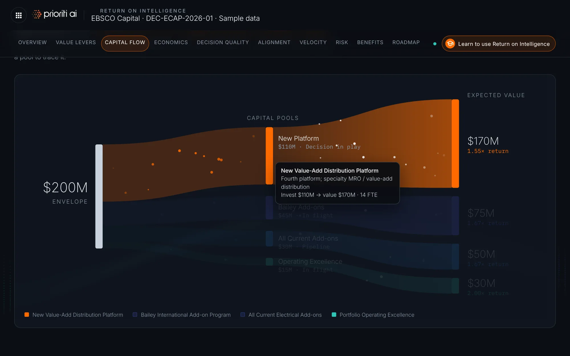Click the '$110M · Decision in play' subtitle
570x356 pixels.
(x=319, y=147)
